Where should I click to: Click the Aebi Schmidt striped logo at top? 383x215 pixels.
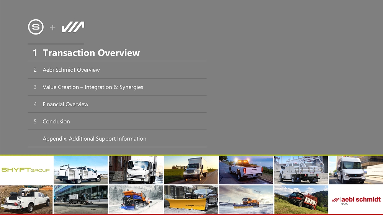tap(73, 27)
